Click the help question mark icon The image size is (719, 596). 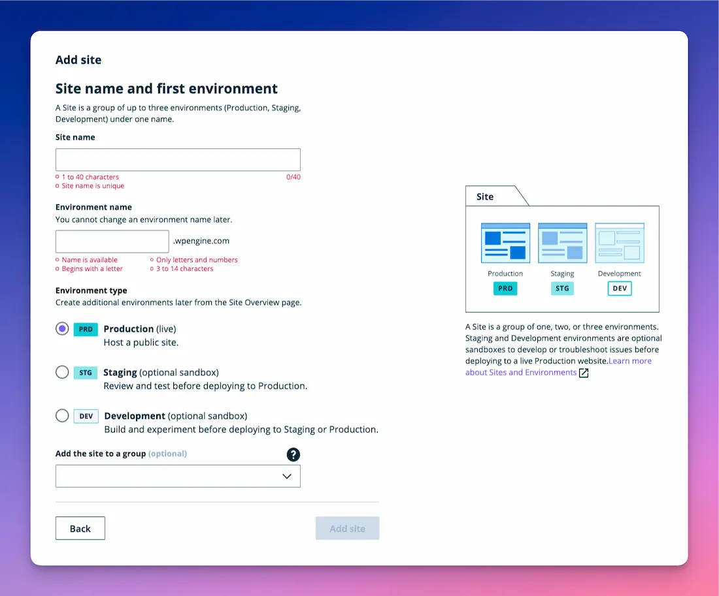tap(293, 454)
